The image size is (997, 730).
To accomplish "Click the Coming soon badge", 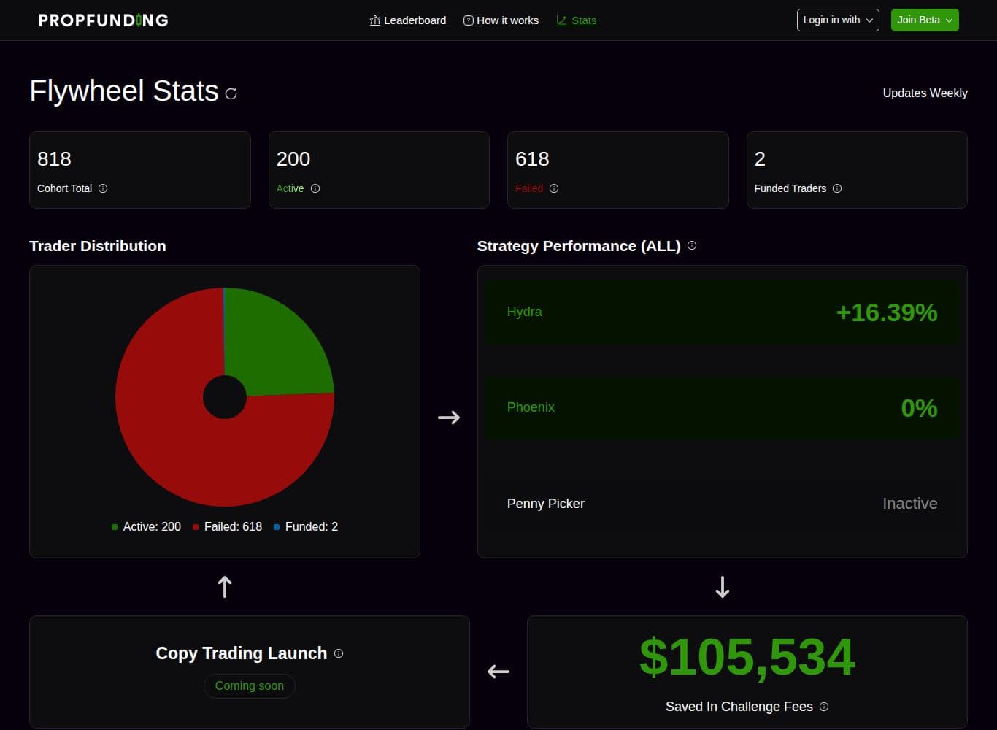I will point(250,685).
